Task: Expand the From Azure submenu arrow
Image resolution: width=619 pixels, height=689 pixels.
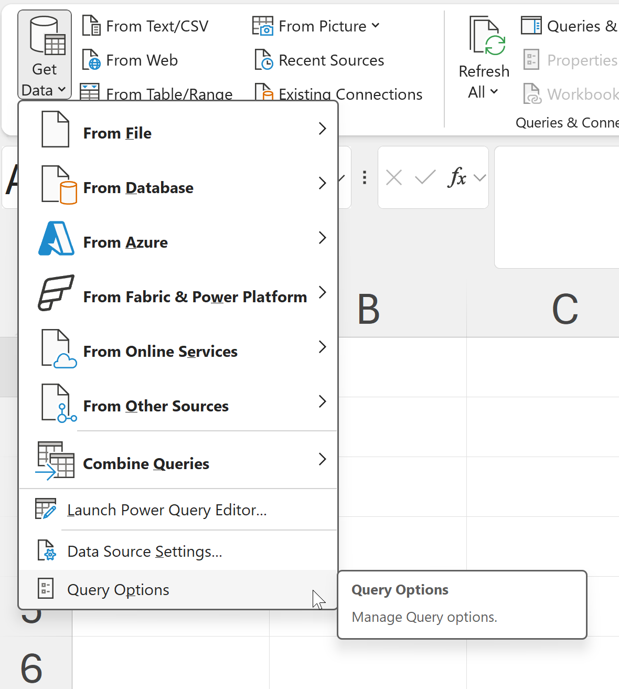Action: tap(323, 238)
